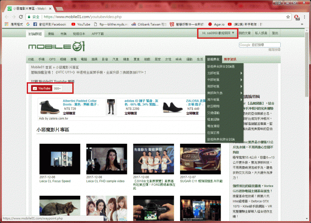This screenshot has height=223, width=311.
Task: Open the Leica CL FHD sample video link
Action: [105, 181]
